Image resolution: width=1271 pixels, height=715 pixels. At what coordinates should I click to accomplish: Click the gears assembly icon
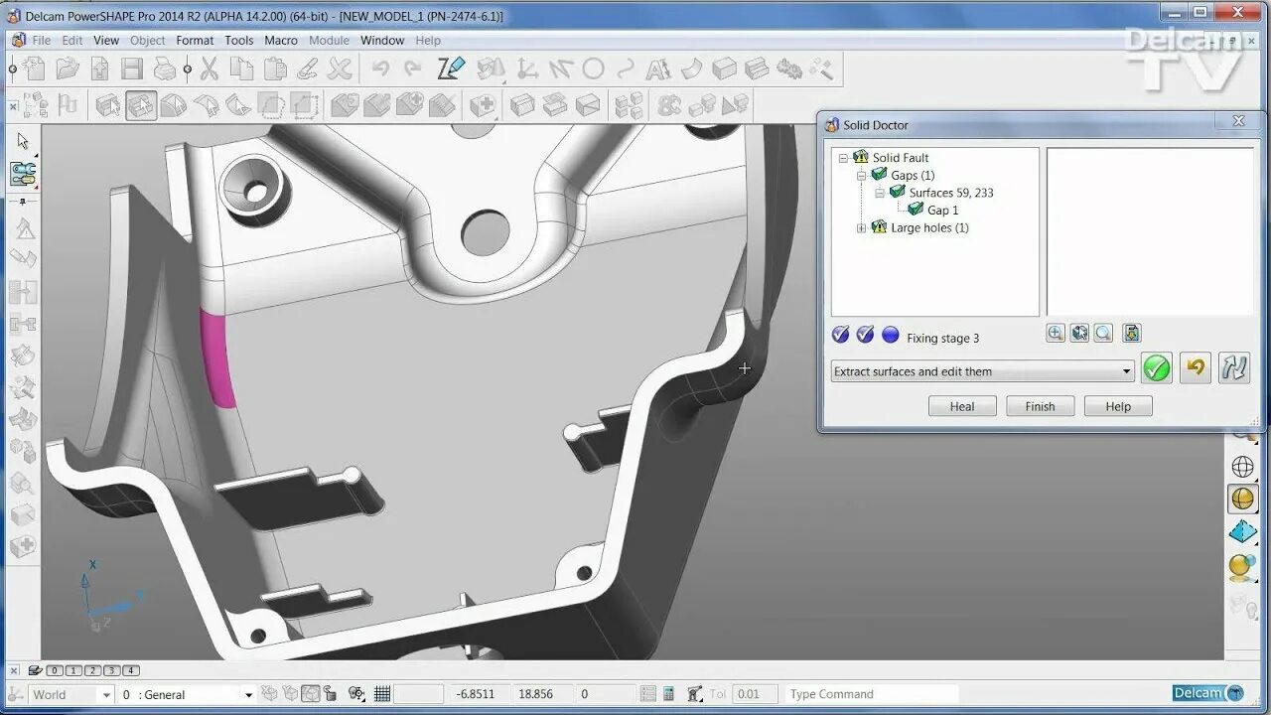(x=789, y=69)
